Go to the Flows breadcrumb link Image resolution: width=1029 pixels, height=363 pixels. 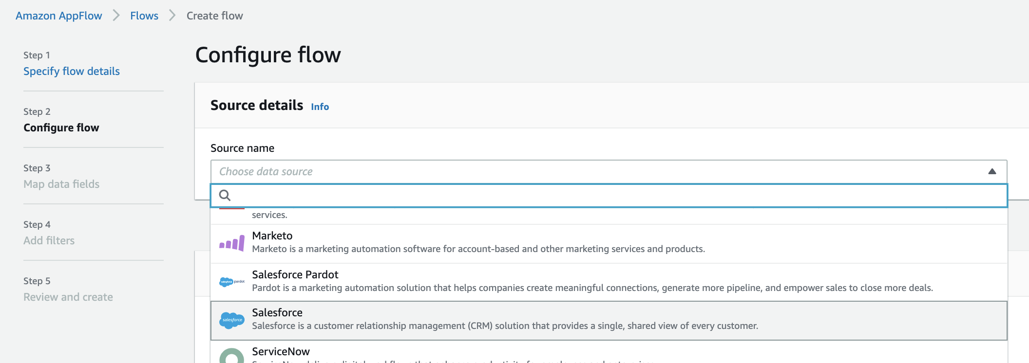(144, 16)
